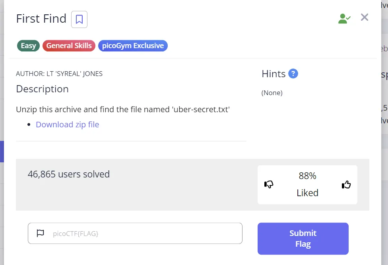Click the picoCTF{FLAG} input field
The height and width of the screenshot is (265, 388).
(x=135, y=233)
